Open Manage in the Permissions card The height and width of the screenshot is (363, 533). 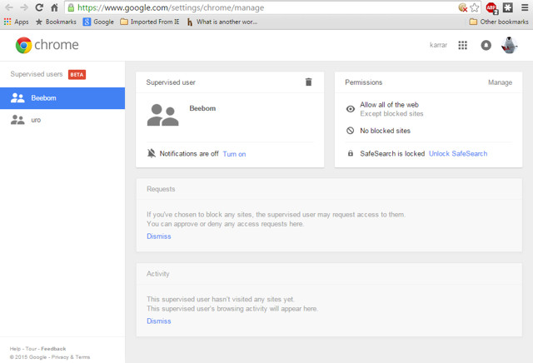coord(500,82)
